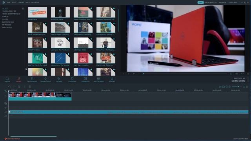Image resolution: width=251 pixels, height=141 pixels.
Task: Zoom out the timeline
Action: 227,87
